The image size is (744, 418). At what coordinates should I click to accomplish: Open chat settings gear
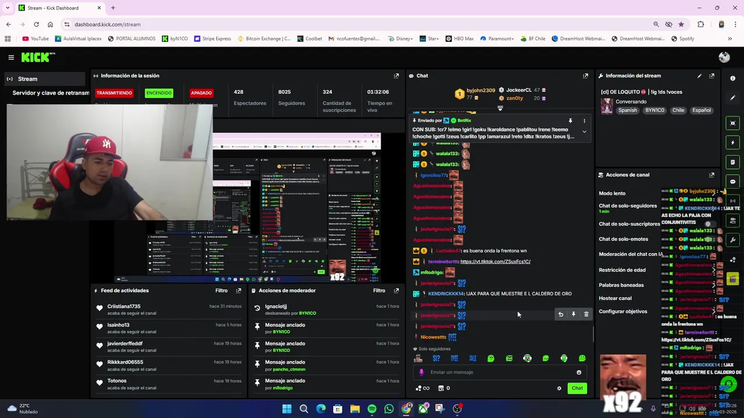pos(559,388)
